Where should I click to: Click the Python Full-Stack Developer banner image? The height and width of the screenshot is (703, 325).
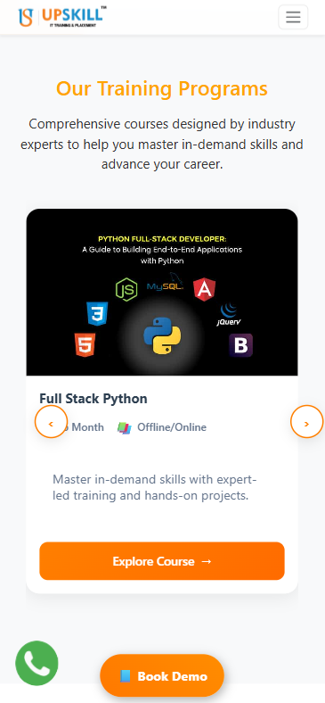[162, 292]
